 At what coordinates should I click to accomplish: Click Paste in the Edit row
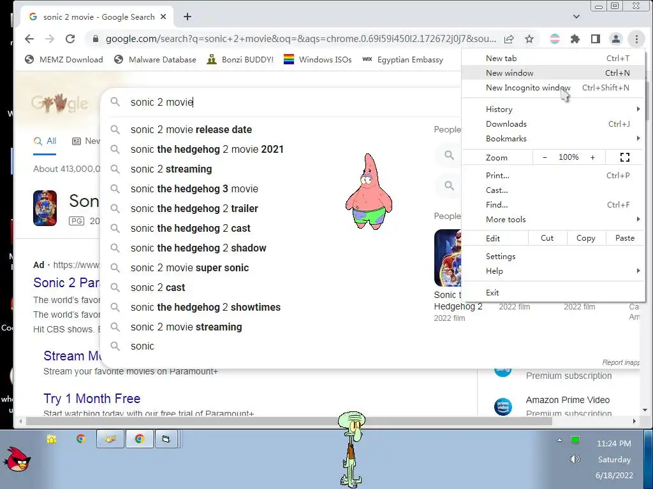point(625,238)
